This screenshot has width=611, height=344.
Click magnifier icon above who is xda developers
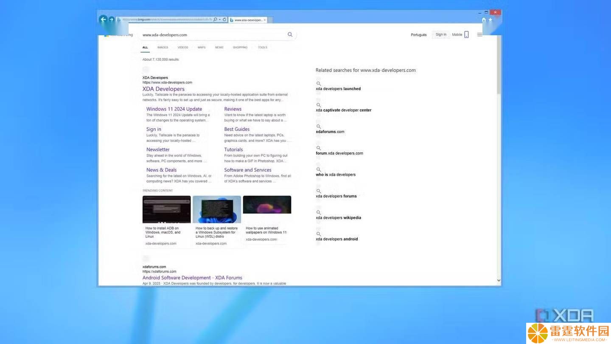[319, 169]
